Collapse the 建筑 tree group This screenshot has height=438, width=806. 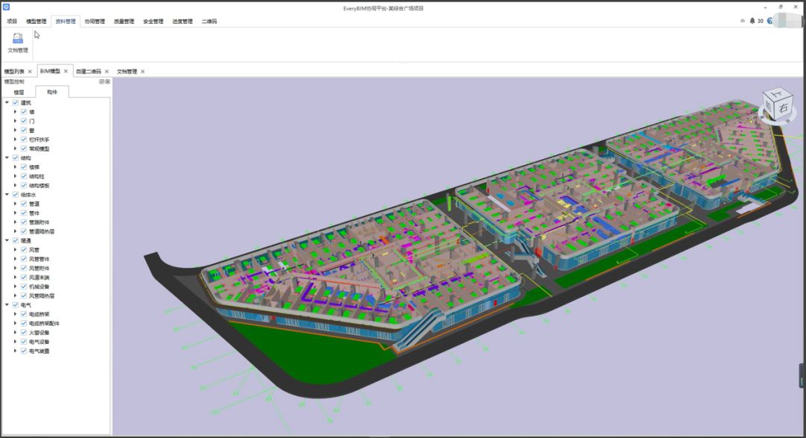7,103
